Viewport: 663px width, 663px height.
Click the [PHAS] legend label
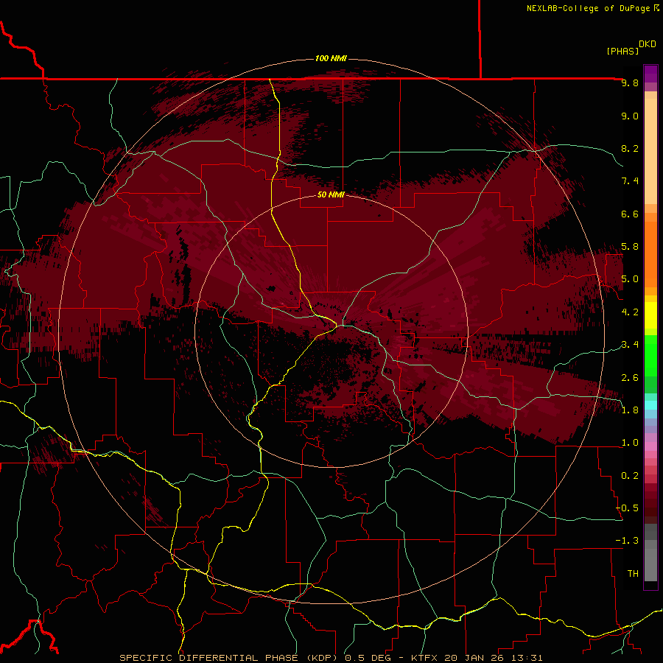coord(622,51)
